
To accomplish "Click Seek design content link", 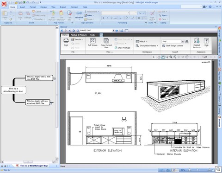I will pyautogui.click(x=173, y=46).
